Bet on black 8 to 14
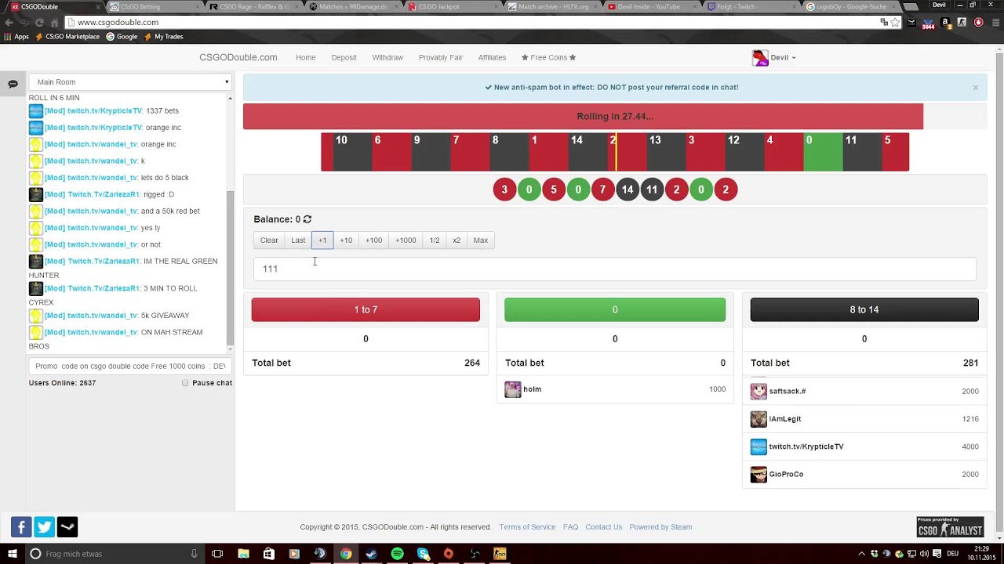Viewport: 1004px width, 564px height. coord(864,309)
